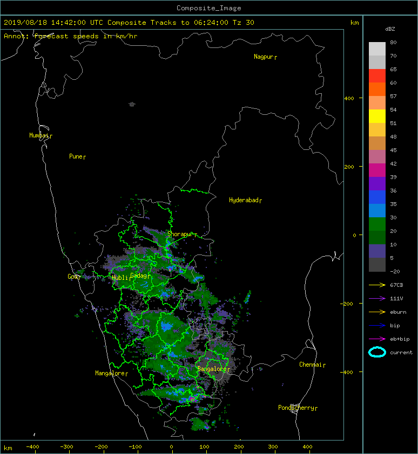This screenshot has width=418, height=454.
Task: Click the Mangalore city label
Action: 110,373
